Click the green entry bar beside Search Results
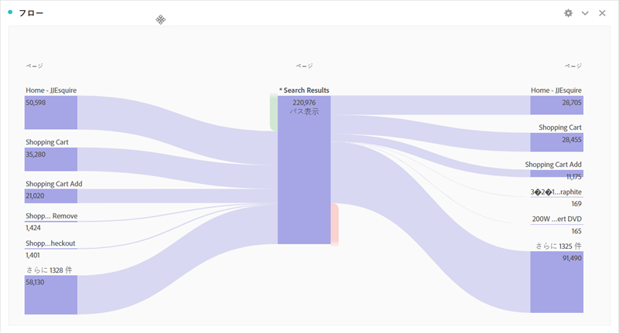Image resolution: width=619 pixels, height=333 pixels. click(x=273, y=113)
